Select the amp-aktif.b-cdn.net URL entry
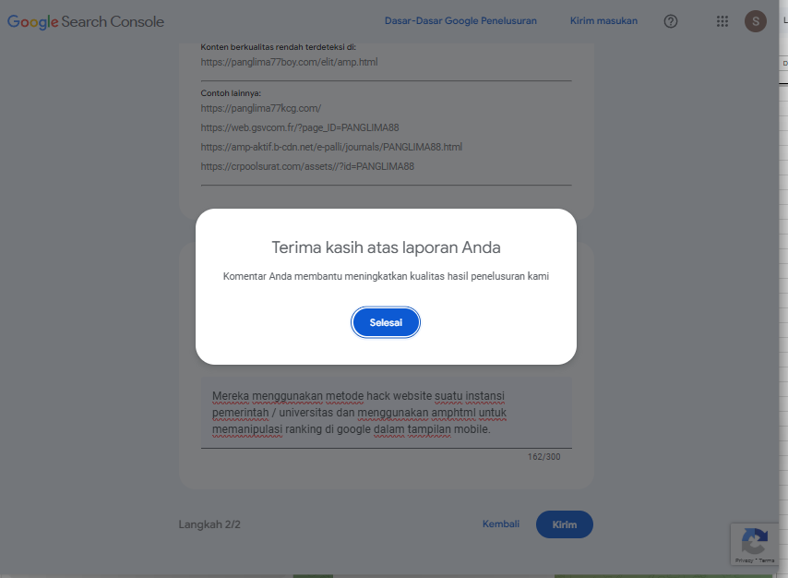The width and height of the screenshot is (788, 578). coord(331,148)
